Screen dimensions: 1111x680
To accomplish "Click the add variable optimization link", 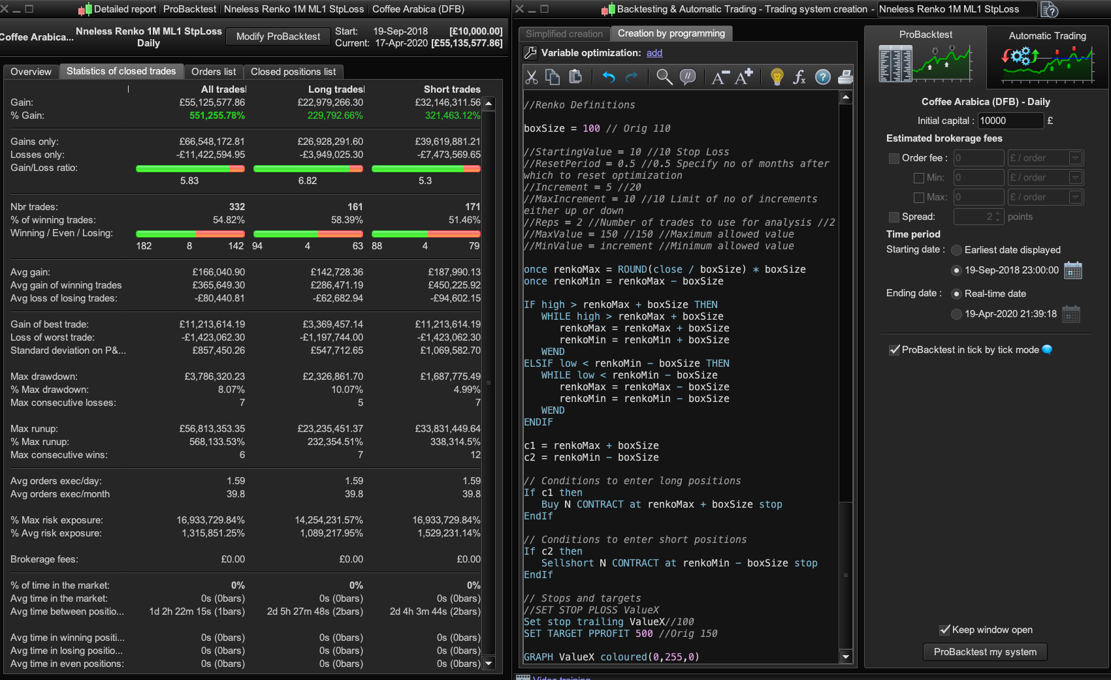I will tap(654, 53).
